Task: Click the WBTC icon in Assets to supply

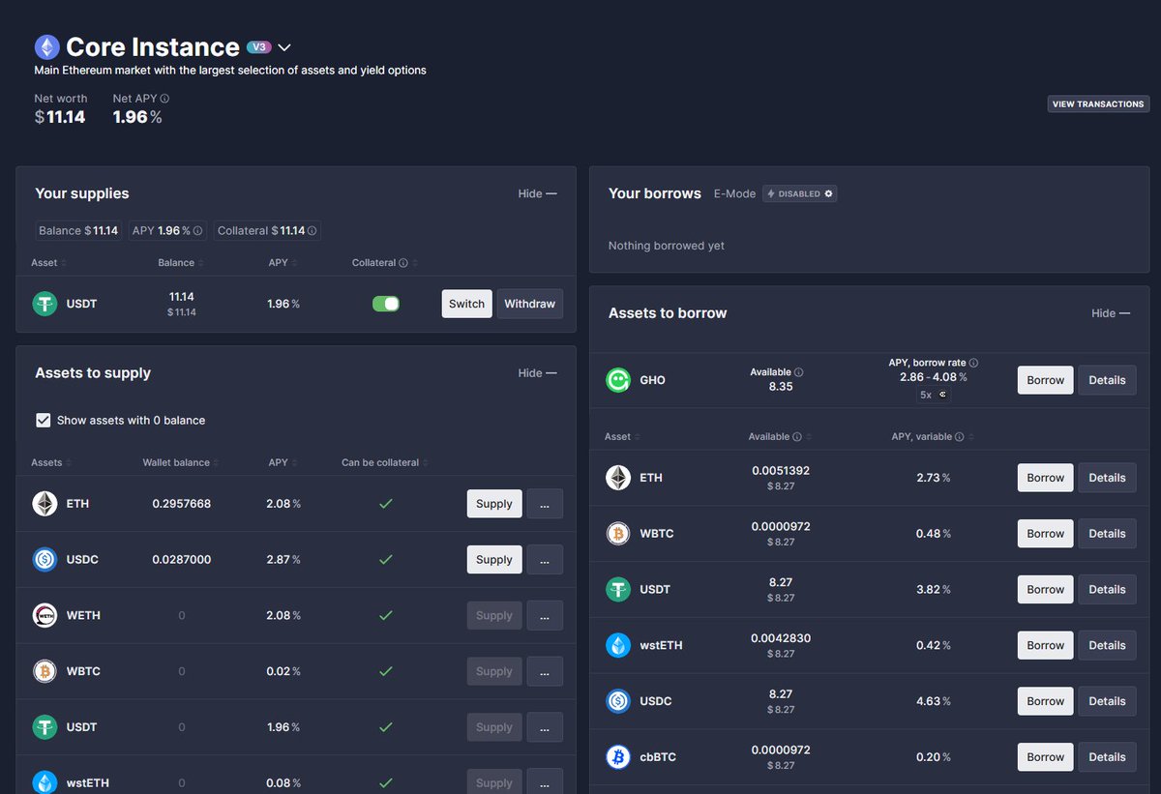Action: point(45,671)
